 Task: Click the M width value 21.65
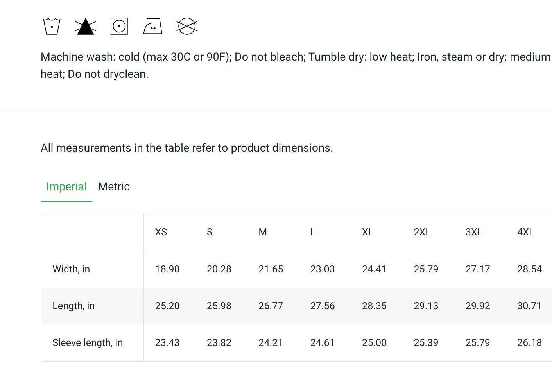(x=271, y=269)
